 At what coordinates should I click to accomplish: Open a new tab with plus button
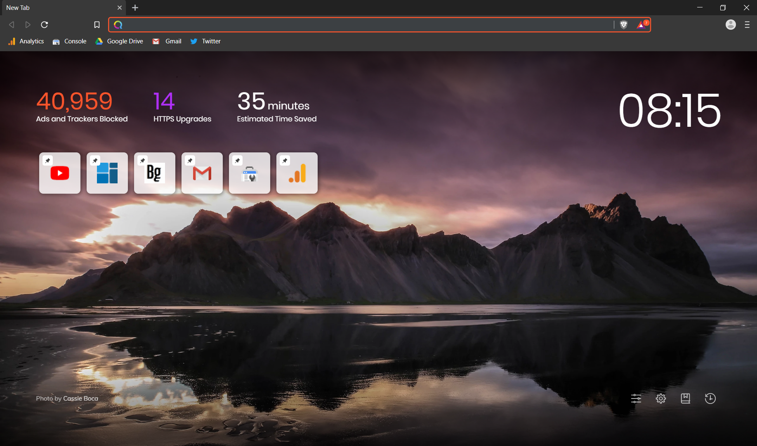click(135, 8)
